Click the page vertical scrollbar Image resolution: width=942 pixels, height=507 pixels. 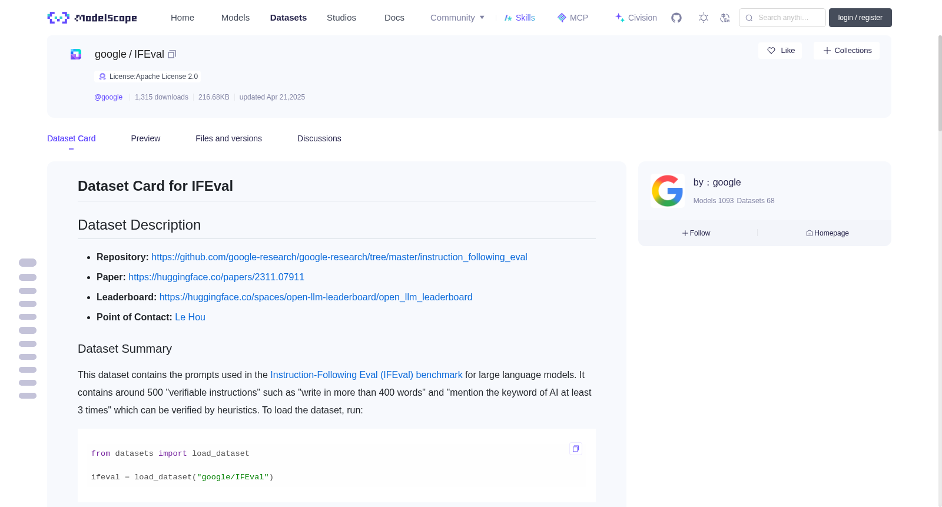[940, 82]
